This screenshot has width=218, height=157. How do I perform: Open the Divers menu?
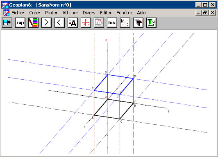pos(89,13)
